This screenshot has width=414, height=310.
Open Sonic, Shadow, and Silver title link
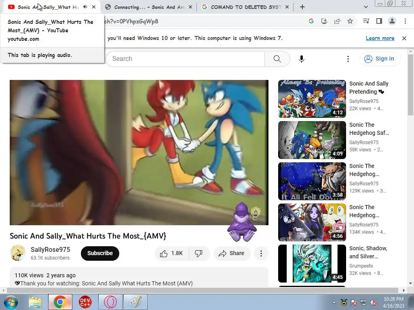click(x=368, y=252)
